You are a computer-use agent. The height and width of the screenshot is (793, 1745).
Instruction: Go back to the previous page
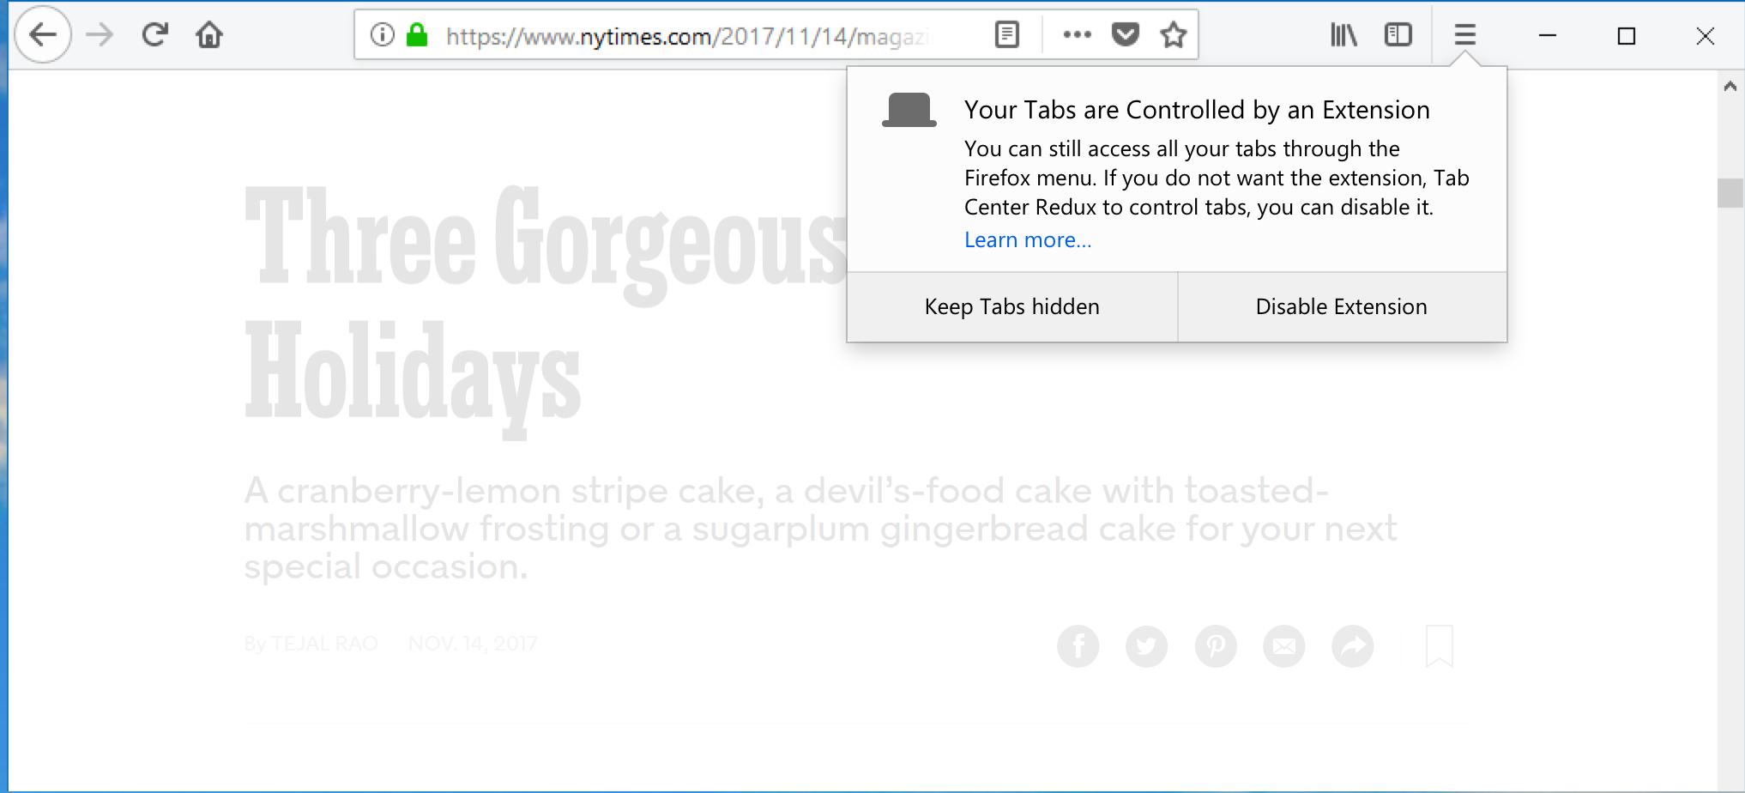tap(43, 35)
